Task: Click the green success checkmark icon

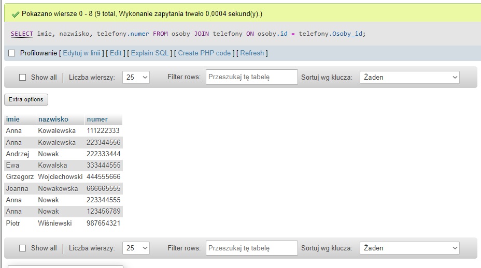Action: (x=15, y=14)
